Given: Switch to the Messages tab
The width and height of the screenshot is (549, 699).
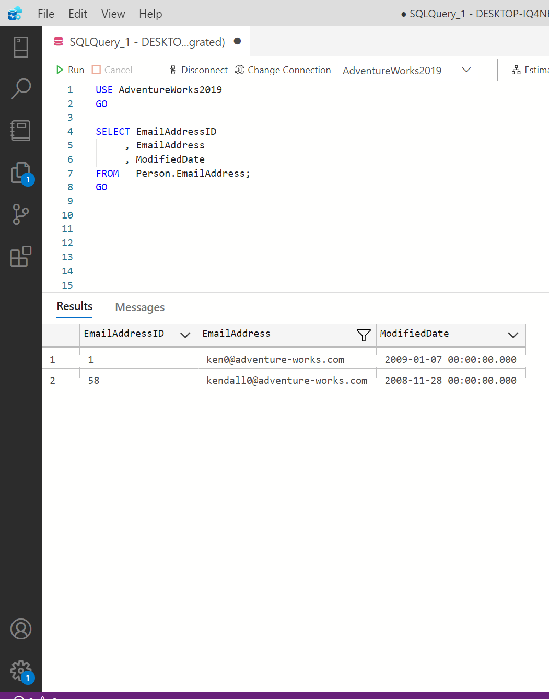Looking at the screenshot, I should coord(139,307).
